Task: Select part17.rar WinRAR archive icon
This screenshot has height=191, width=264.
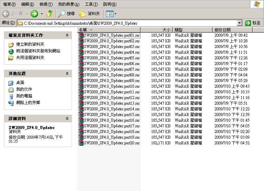Action: 81,126
